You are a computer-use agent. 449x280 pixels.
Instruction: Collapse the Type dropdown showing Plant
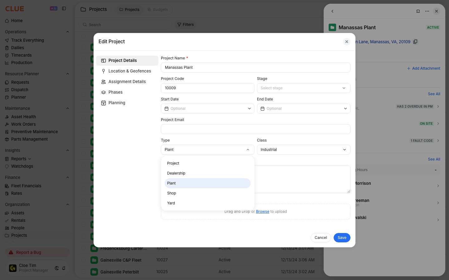coord(208,150)
